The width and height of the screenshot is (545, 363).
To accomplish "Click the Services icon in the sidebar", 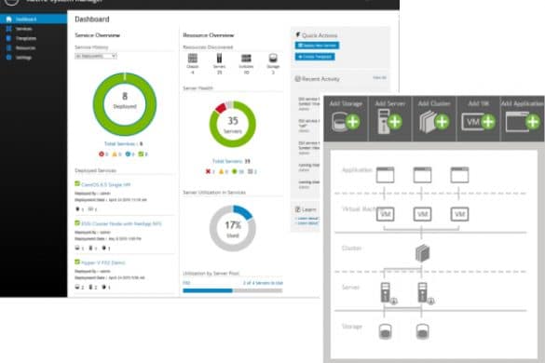I will (x=8, y=29).
